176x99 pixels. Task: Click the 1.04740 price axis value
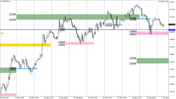(172, 92)
